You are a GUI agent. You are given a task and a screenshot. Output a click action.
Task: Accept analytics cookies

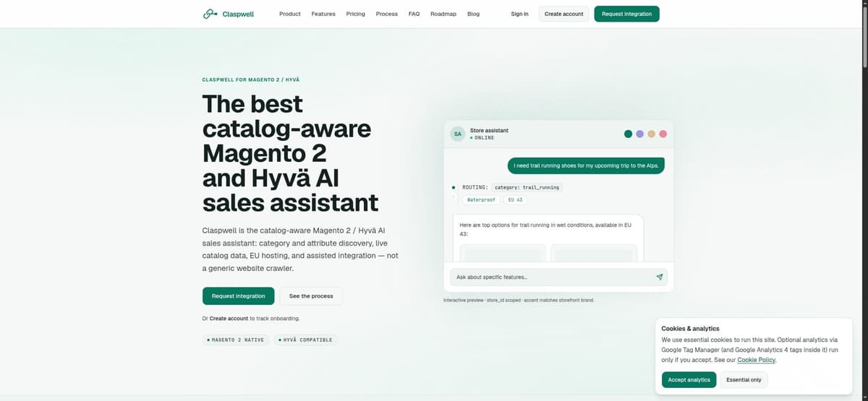tap(689, 379)
